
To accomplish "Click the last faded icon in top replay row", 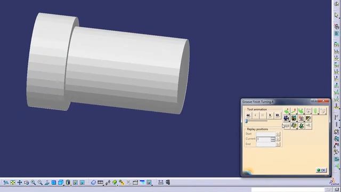I will click(x=323, y=111).
